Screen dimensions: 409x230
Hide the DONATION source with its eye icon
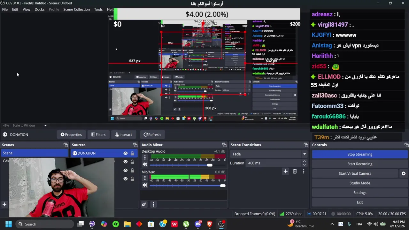pyautogui.click(x=126, y=153)
